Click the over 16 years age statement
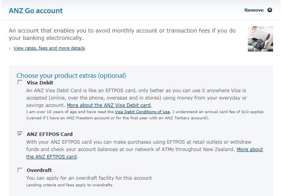The image size is (282, 196). point(70,112)
